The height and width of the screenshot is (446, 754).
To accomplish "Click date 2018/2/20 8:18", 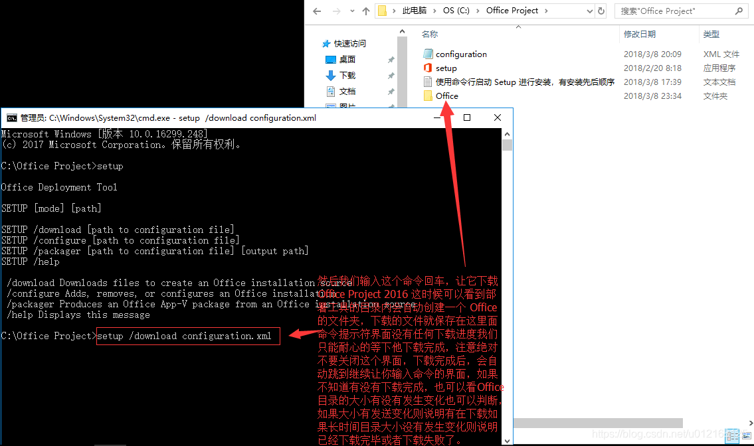I will click(652, 68).
